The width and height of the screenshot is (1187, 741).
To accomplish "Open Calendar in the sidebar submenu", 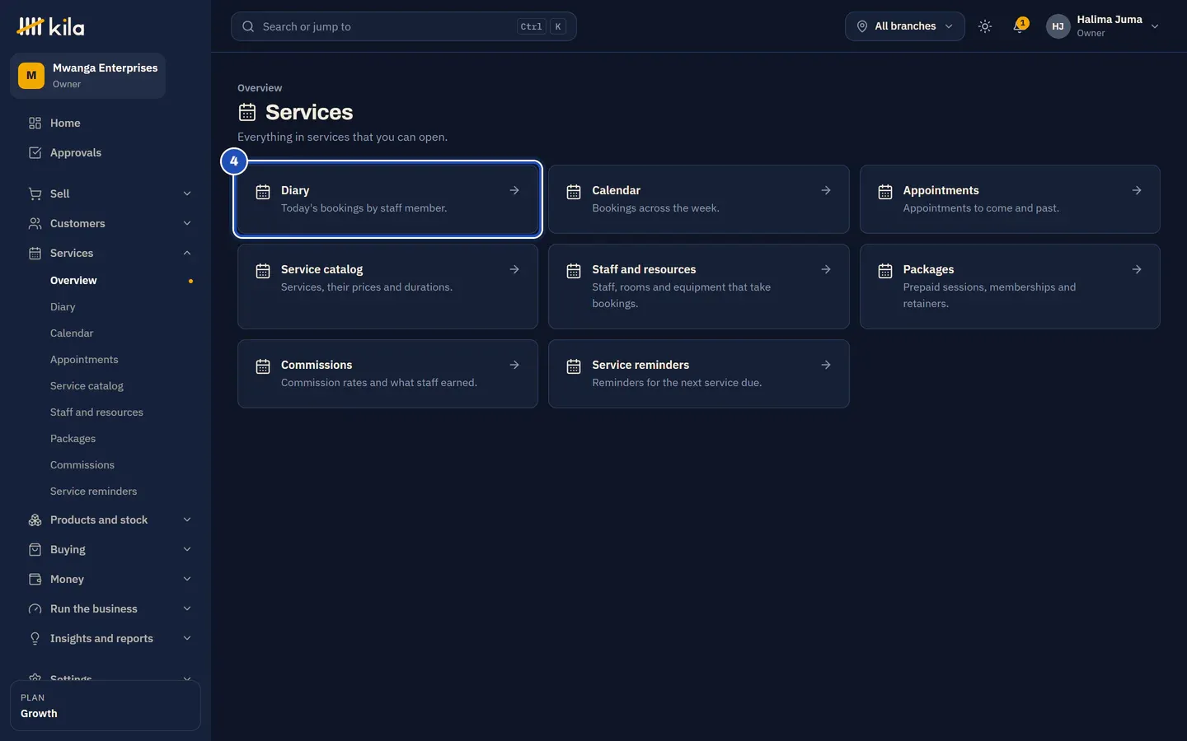I will pos(72,333).
